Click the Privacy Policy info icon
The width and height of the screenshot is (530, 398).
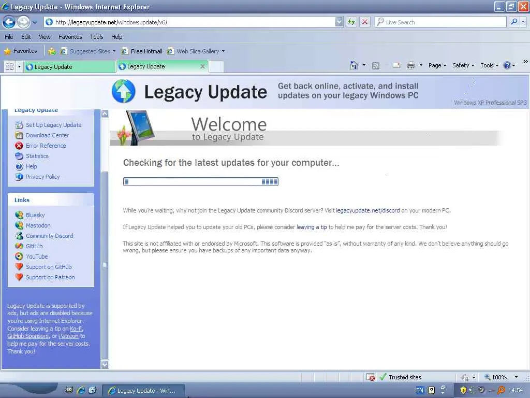19,177
